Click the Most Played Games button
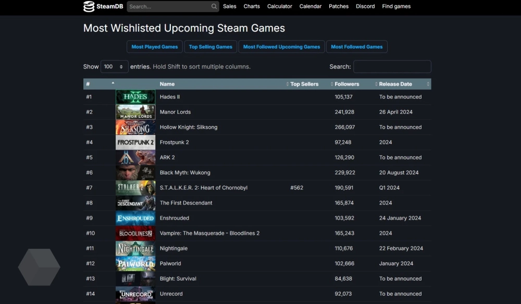Screen dimensions: 521x304 (x=155, y=47)
